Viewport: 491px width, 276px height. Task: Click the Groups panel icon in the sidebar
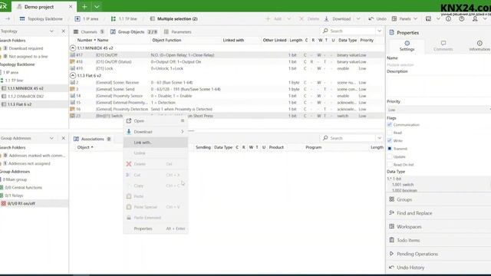(x=391, y=199)
